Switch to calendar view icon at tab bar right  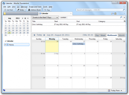112,13
